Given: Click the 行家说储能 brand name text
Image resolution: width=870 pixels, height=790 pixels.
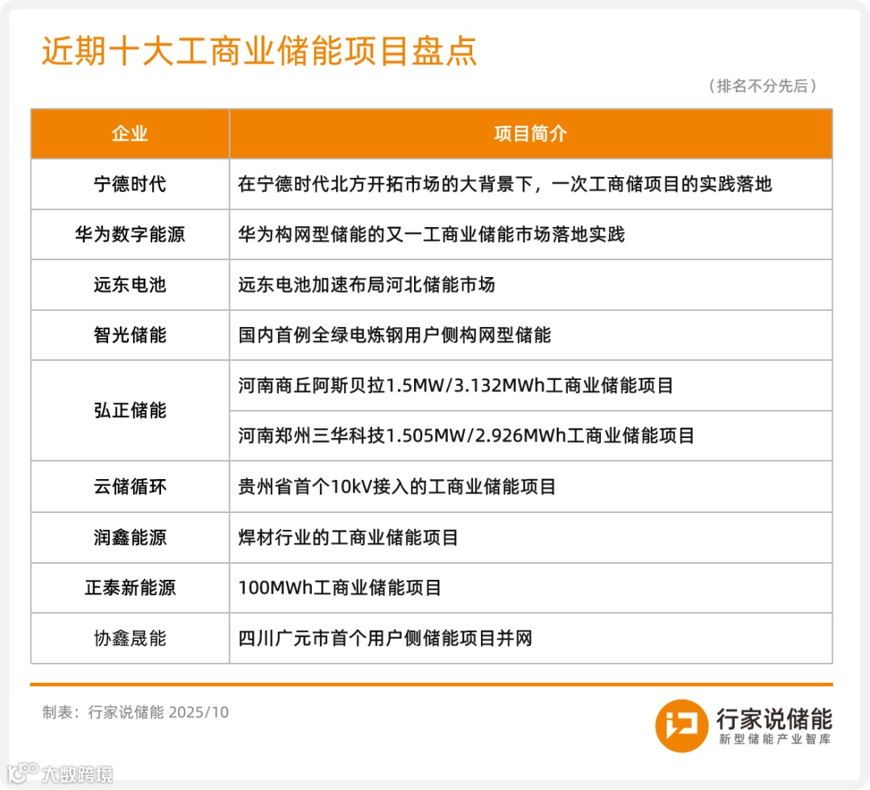Looking at the screenshot, I should point(774,719).
